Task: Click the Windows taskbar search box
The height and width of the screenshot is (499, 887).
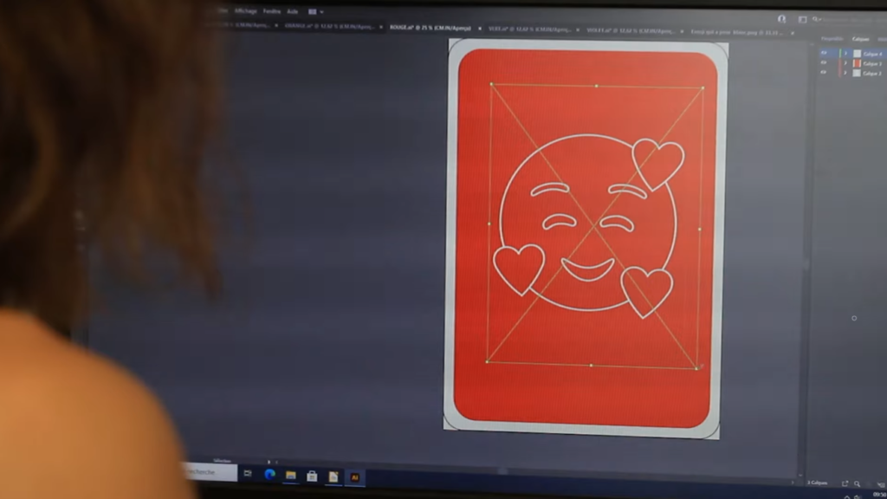Action: click(x=210, y=472)
